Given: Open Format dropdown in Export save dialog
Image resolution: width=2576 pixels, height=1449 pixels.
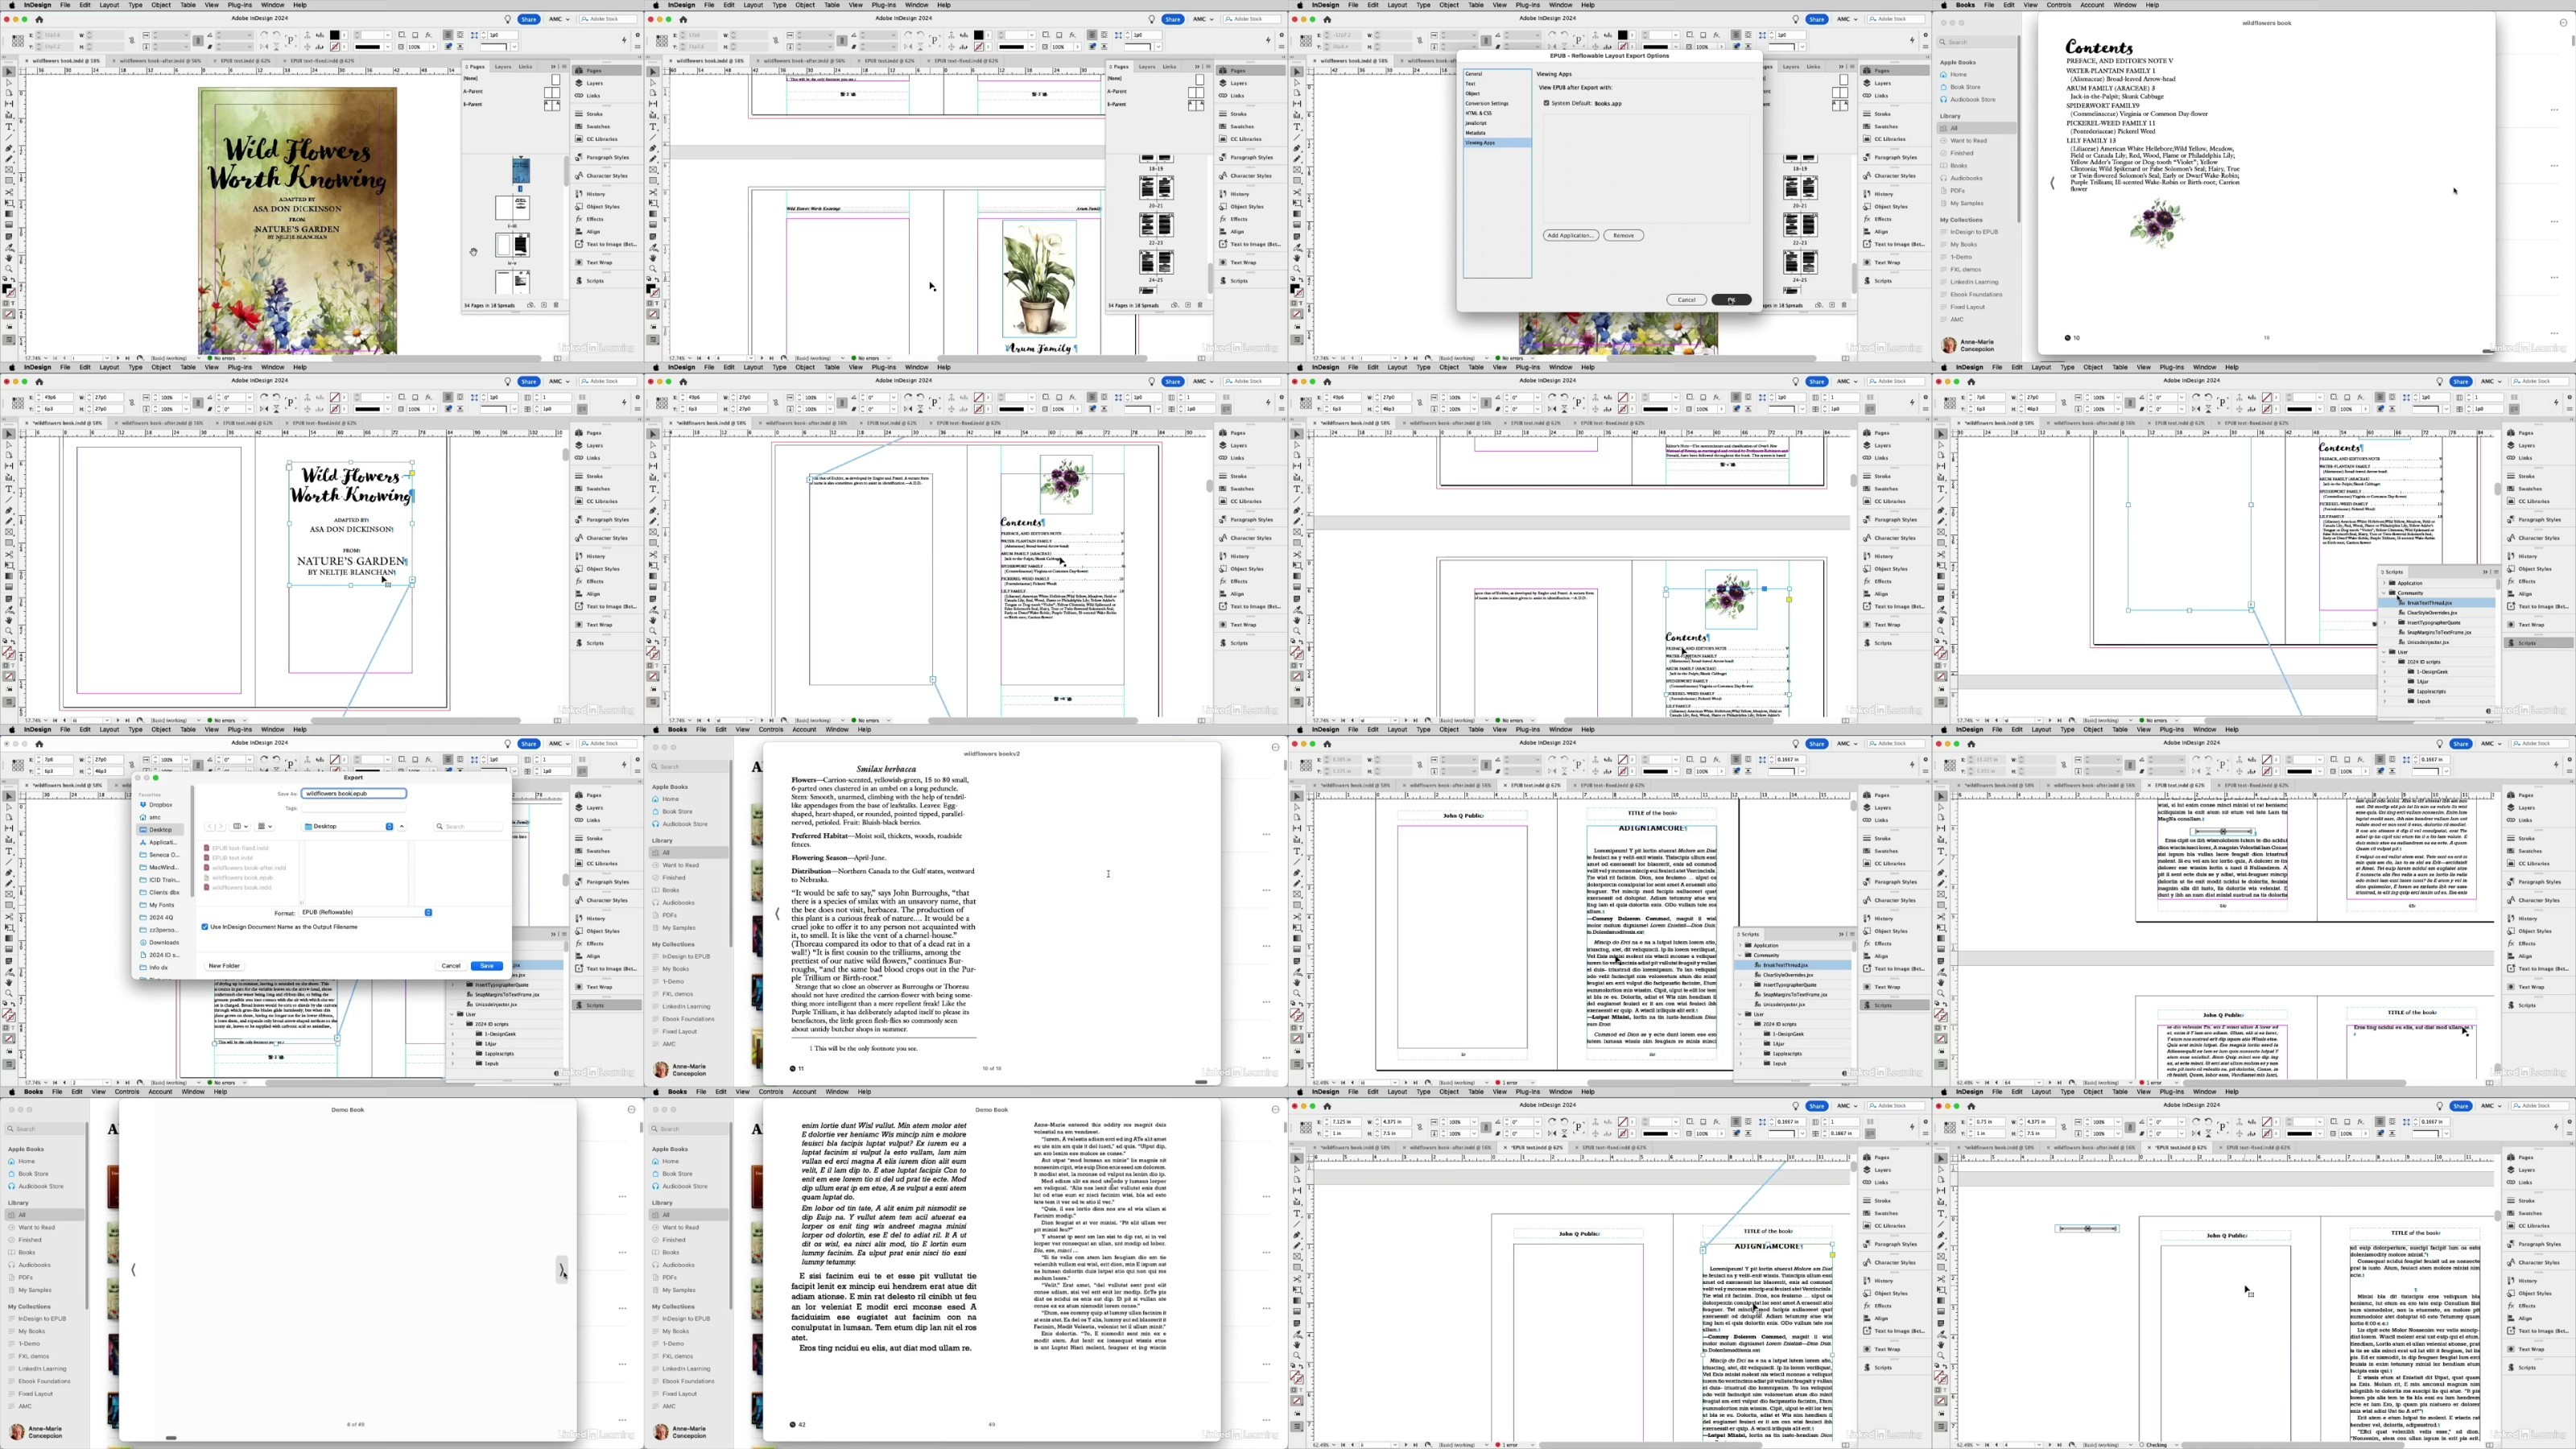Looking at the screenshot, I should [x=366, y=912].
